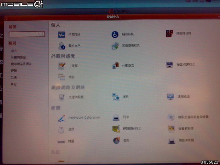Click the 篩選 filter text field

[x=27, y=34]
